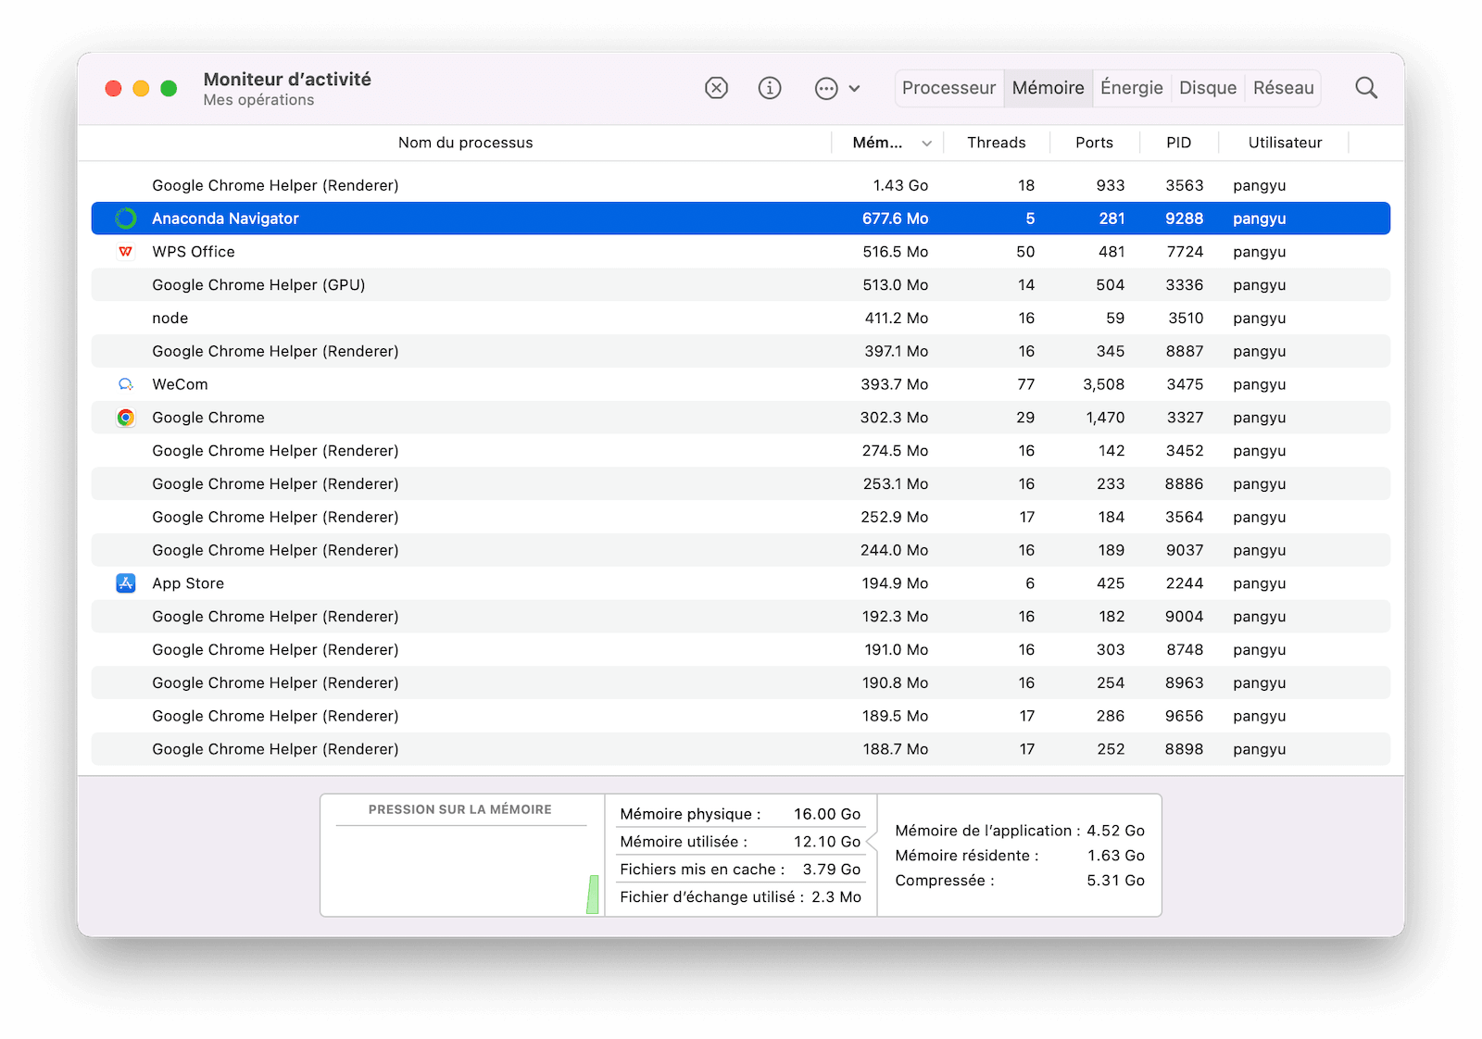Sort by the PID column header
Screen dimensions: 1482x1039
1179,143
